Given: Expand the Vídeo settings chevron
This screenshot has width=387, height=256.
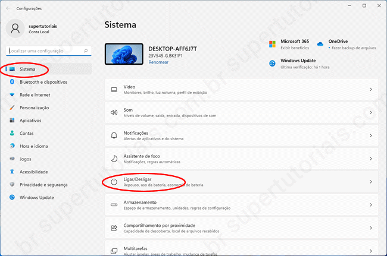Looking at the screenshot, I should point(370,90).
